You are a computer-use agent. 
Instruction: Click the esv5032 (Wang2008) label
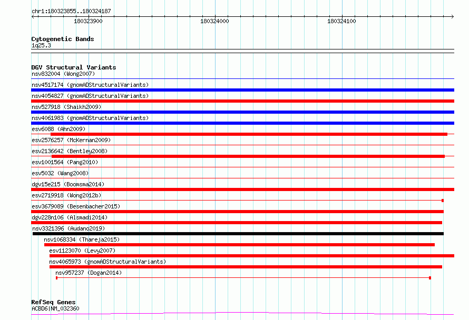point(60,173)
